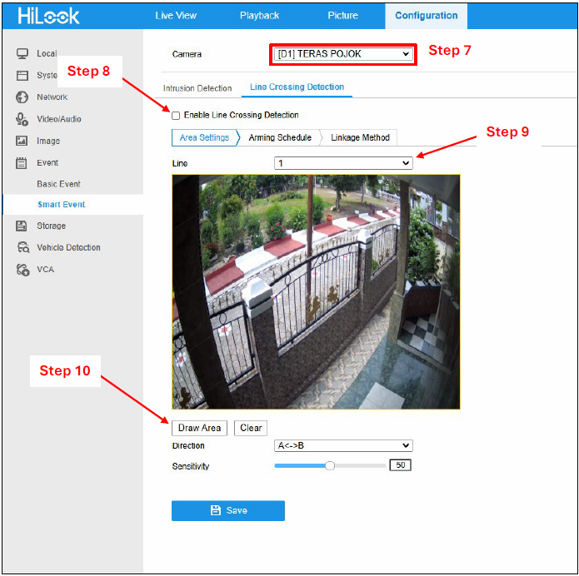
Task: Click the Storage disk icon
Action: tap(22, 226)
